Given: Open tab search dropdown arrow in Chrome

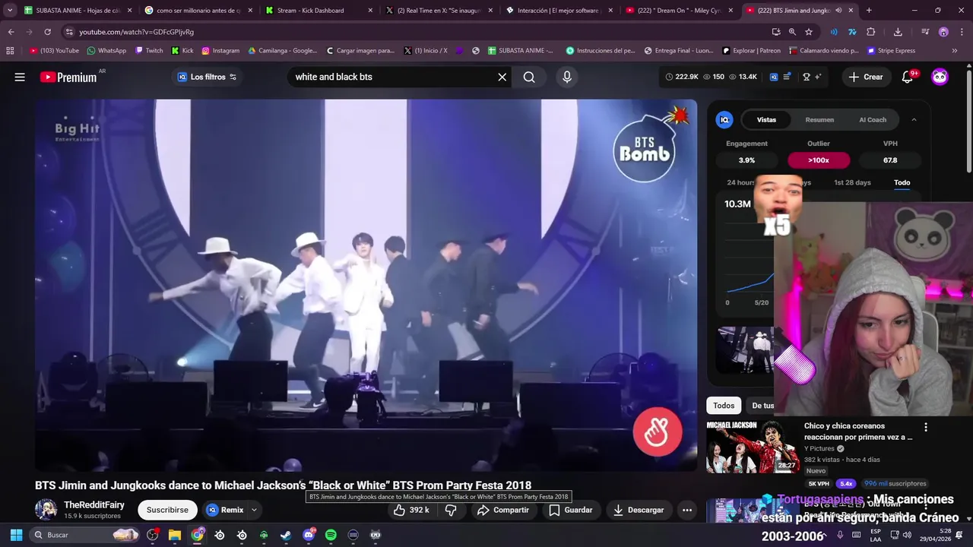Looking at the screenshot, I should [10, 11].
